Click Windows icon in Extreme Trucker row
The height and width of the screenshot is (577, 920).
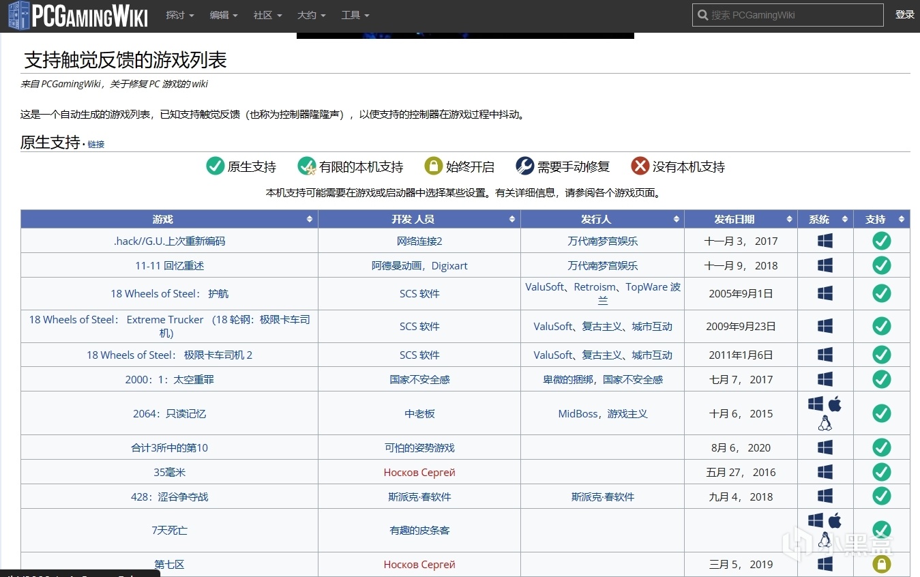tap(825, 326)
